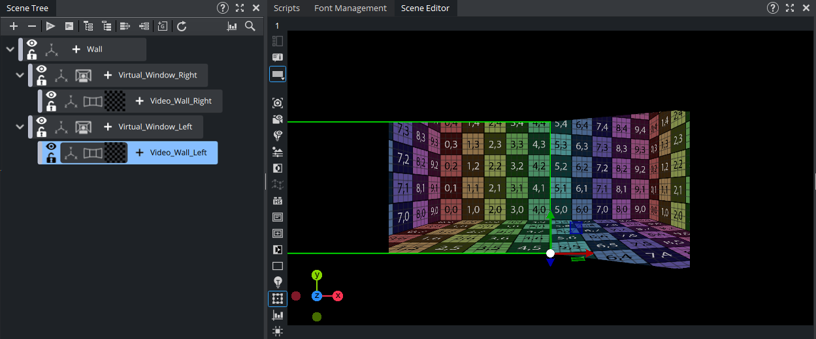This screenshot has width=816, height=339.
Task: Click the red X axis ball in gizmo
Action: 338,296
